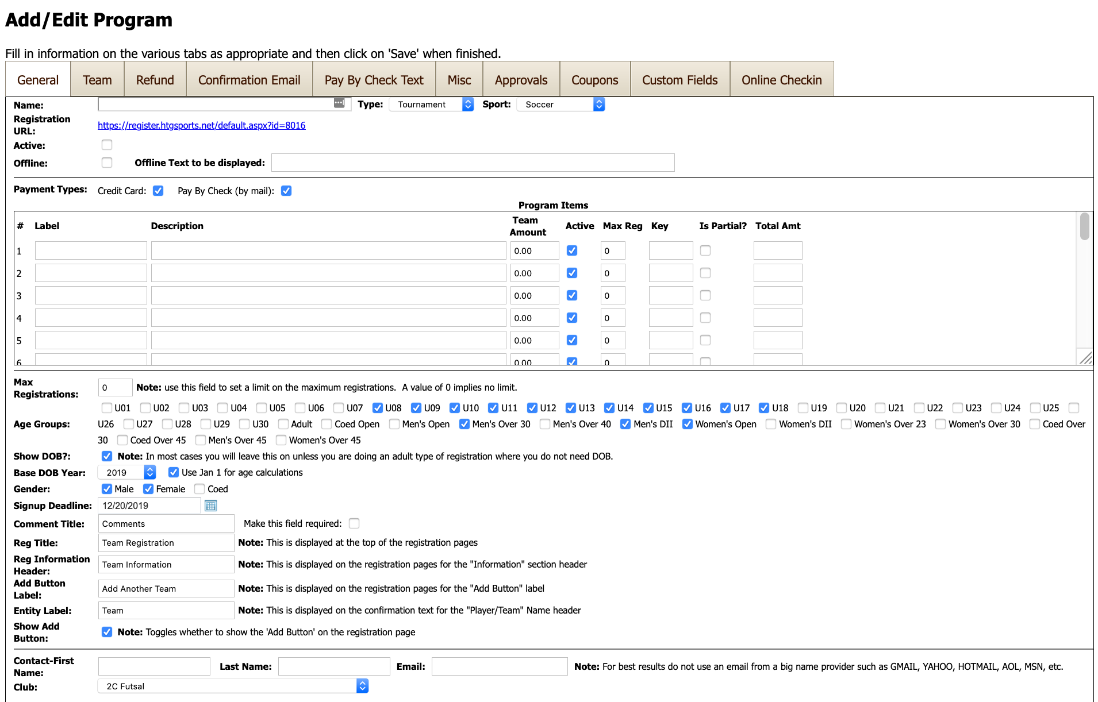Click the Program Items list scrollbar
The image size is (1098, 702).
(x=1084, y=287)
